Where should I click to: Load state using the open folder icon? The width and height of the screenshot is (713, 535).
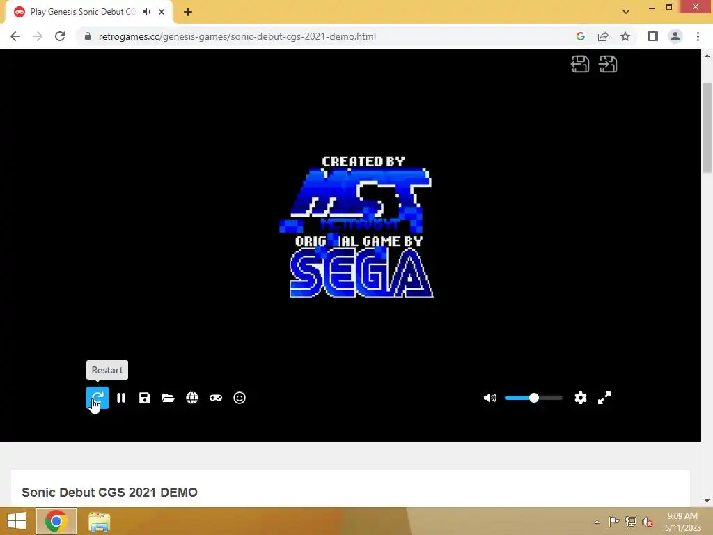point(169,398)
